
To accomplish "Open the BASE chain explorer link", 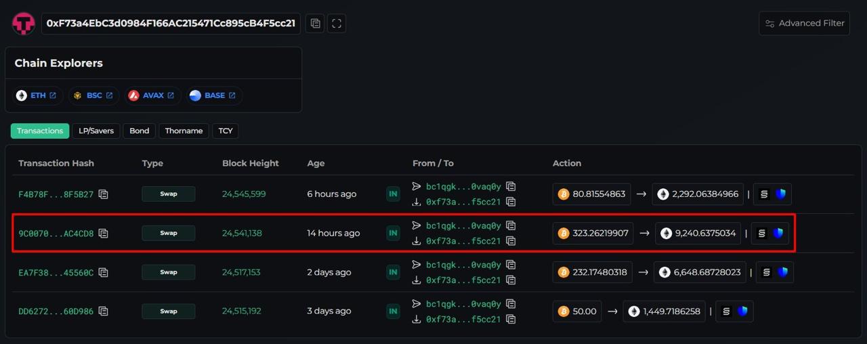I will click(x=213, y=95).
